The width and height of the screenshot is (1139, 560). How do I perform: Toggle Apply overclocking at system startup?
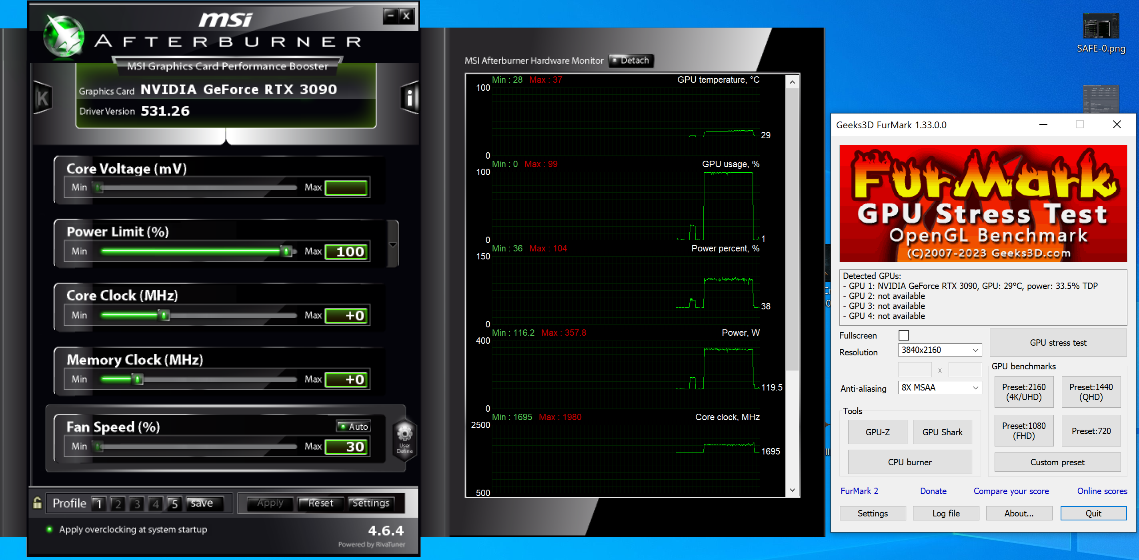[50, 529]
